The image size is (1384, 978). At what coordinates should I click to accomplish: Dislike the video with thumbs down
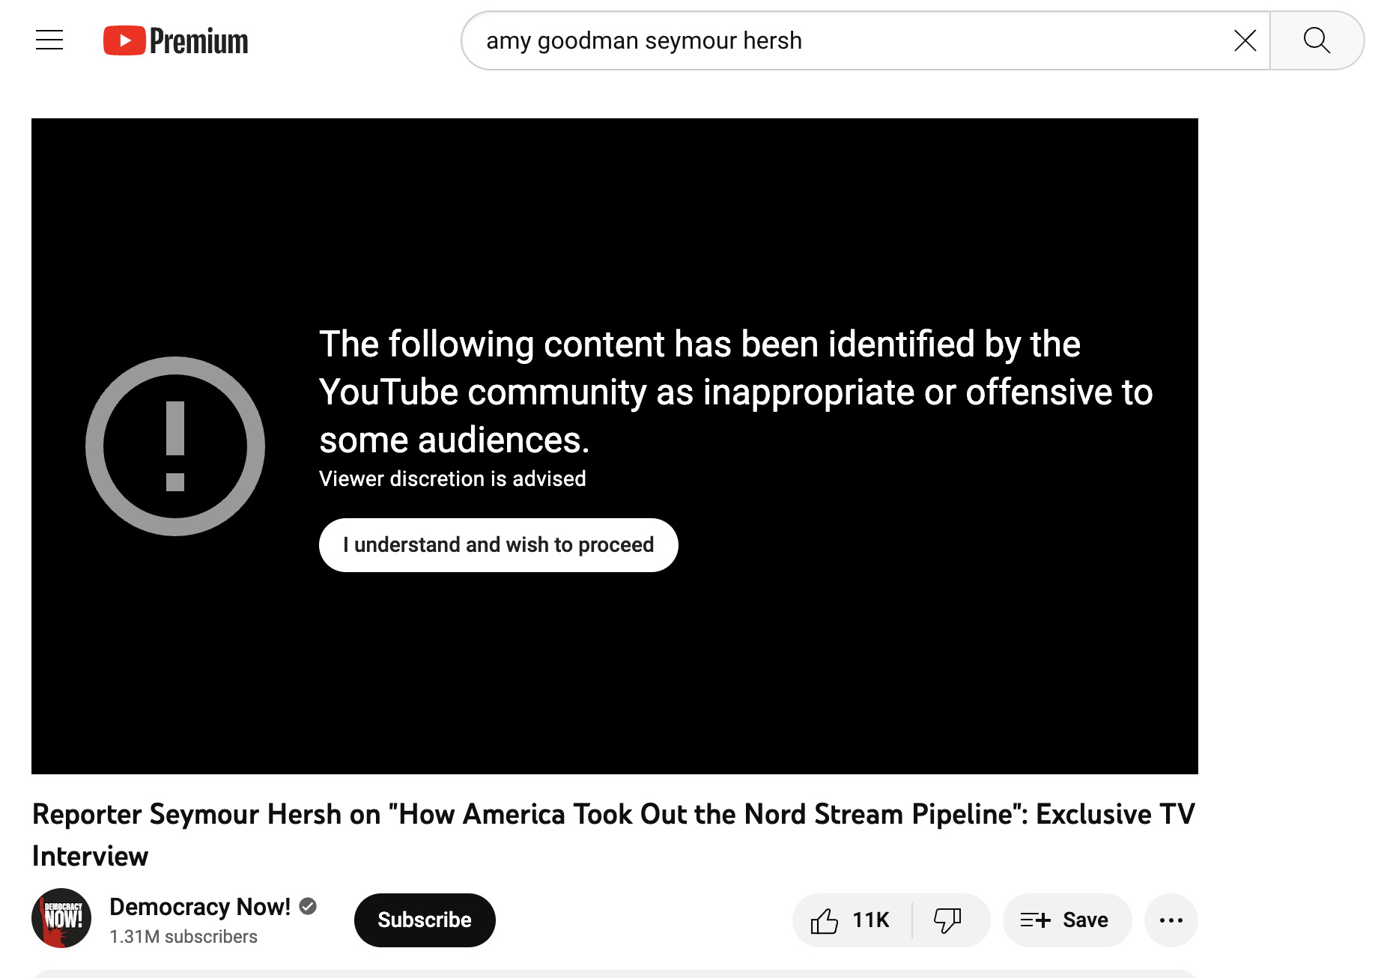(x=948, y=920)
